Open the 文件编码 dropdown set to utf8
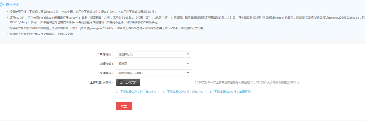Screen dimensions: 365x121 point(153,73)
